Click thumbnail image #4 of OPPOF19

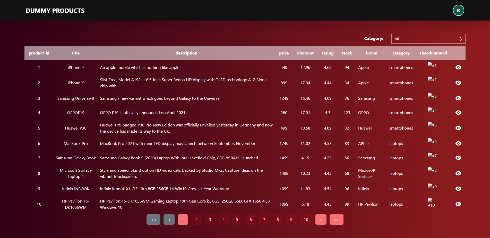(432, 110)
